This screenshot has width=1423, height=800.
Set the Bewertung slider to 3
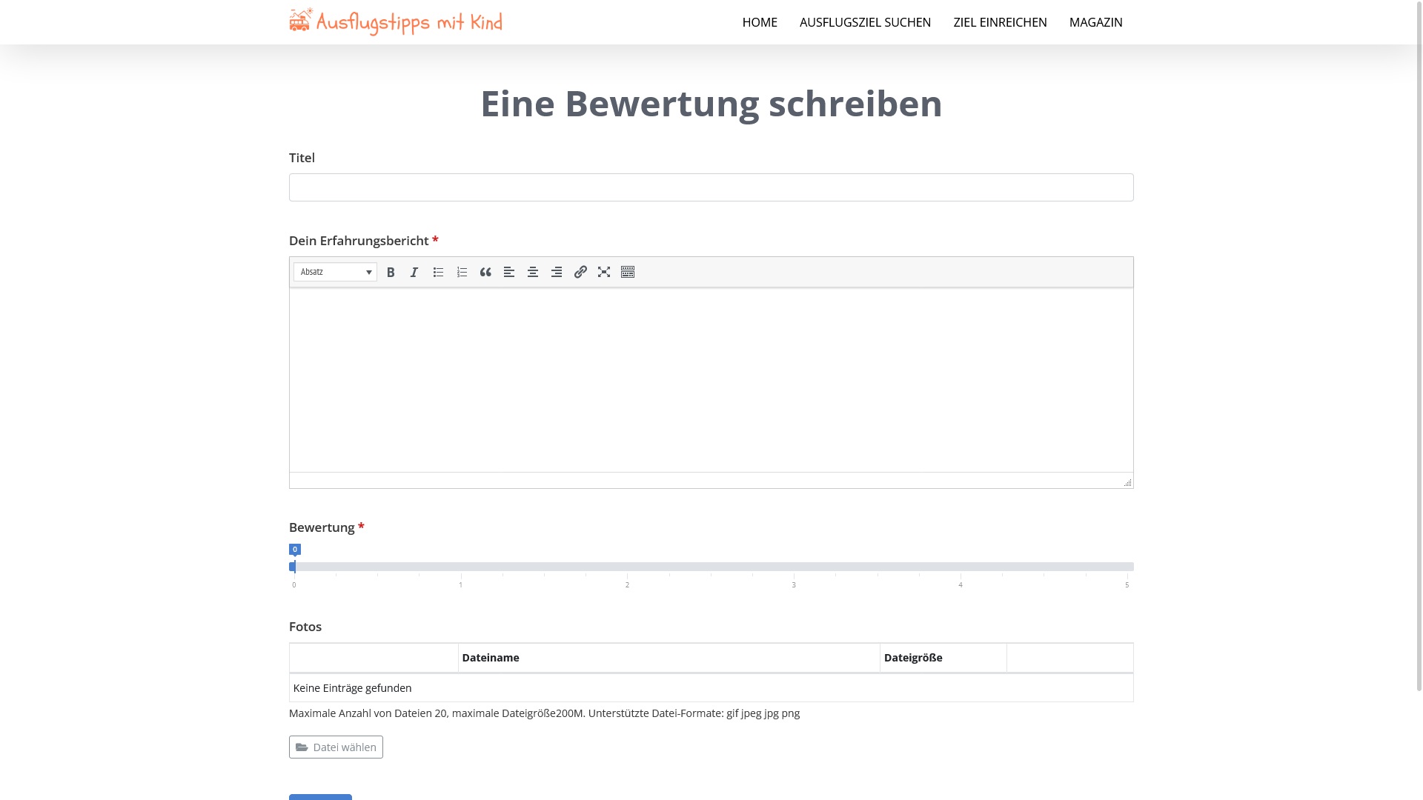794,567
